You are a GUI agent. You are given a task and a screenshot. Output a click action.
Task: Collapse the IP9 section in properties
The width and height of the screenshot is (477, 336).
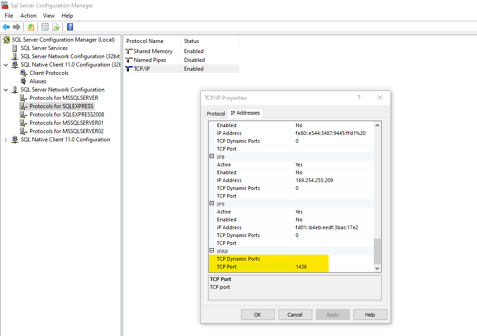coord(212,204)
